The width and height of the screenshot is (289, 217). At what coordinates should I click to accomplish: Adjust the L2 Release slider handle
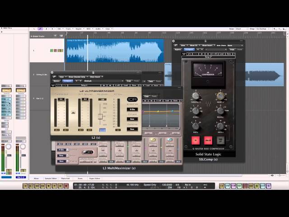100,117
